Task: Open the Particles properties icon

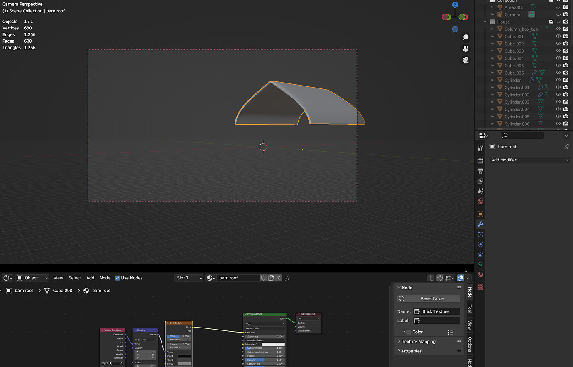Action: (480, 234)
